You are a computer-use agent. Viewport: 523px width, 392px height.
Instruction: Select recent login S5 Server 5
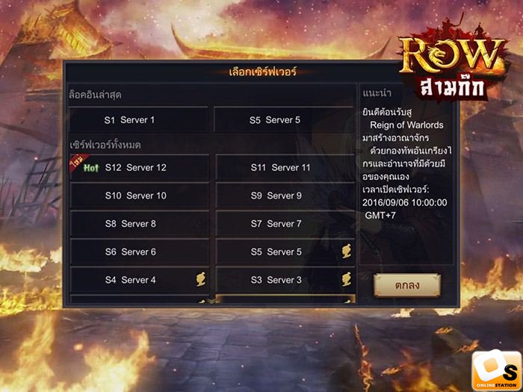283,119
